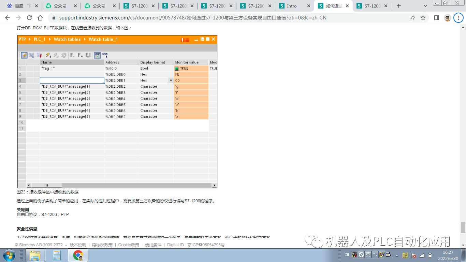Image resolution: width=466 pixels, height=262 pixels.
Task: Toggle 'Monitor all' in the watch table toolbar
Action: pyautogui.click(x=98, y=55)
